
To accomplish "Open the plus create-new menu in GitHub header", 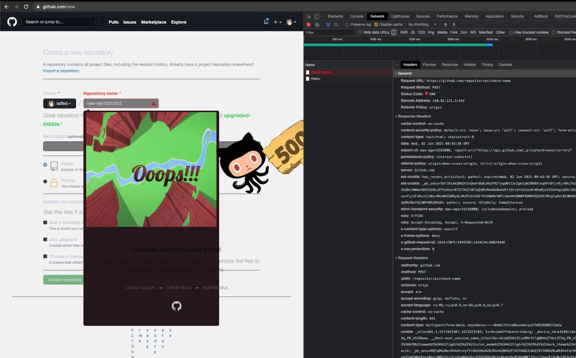I will tap(277, 22).
